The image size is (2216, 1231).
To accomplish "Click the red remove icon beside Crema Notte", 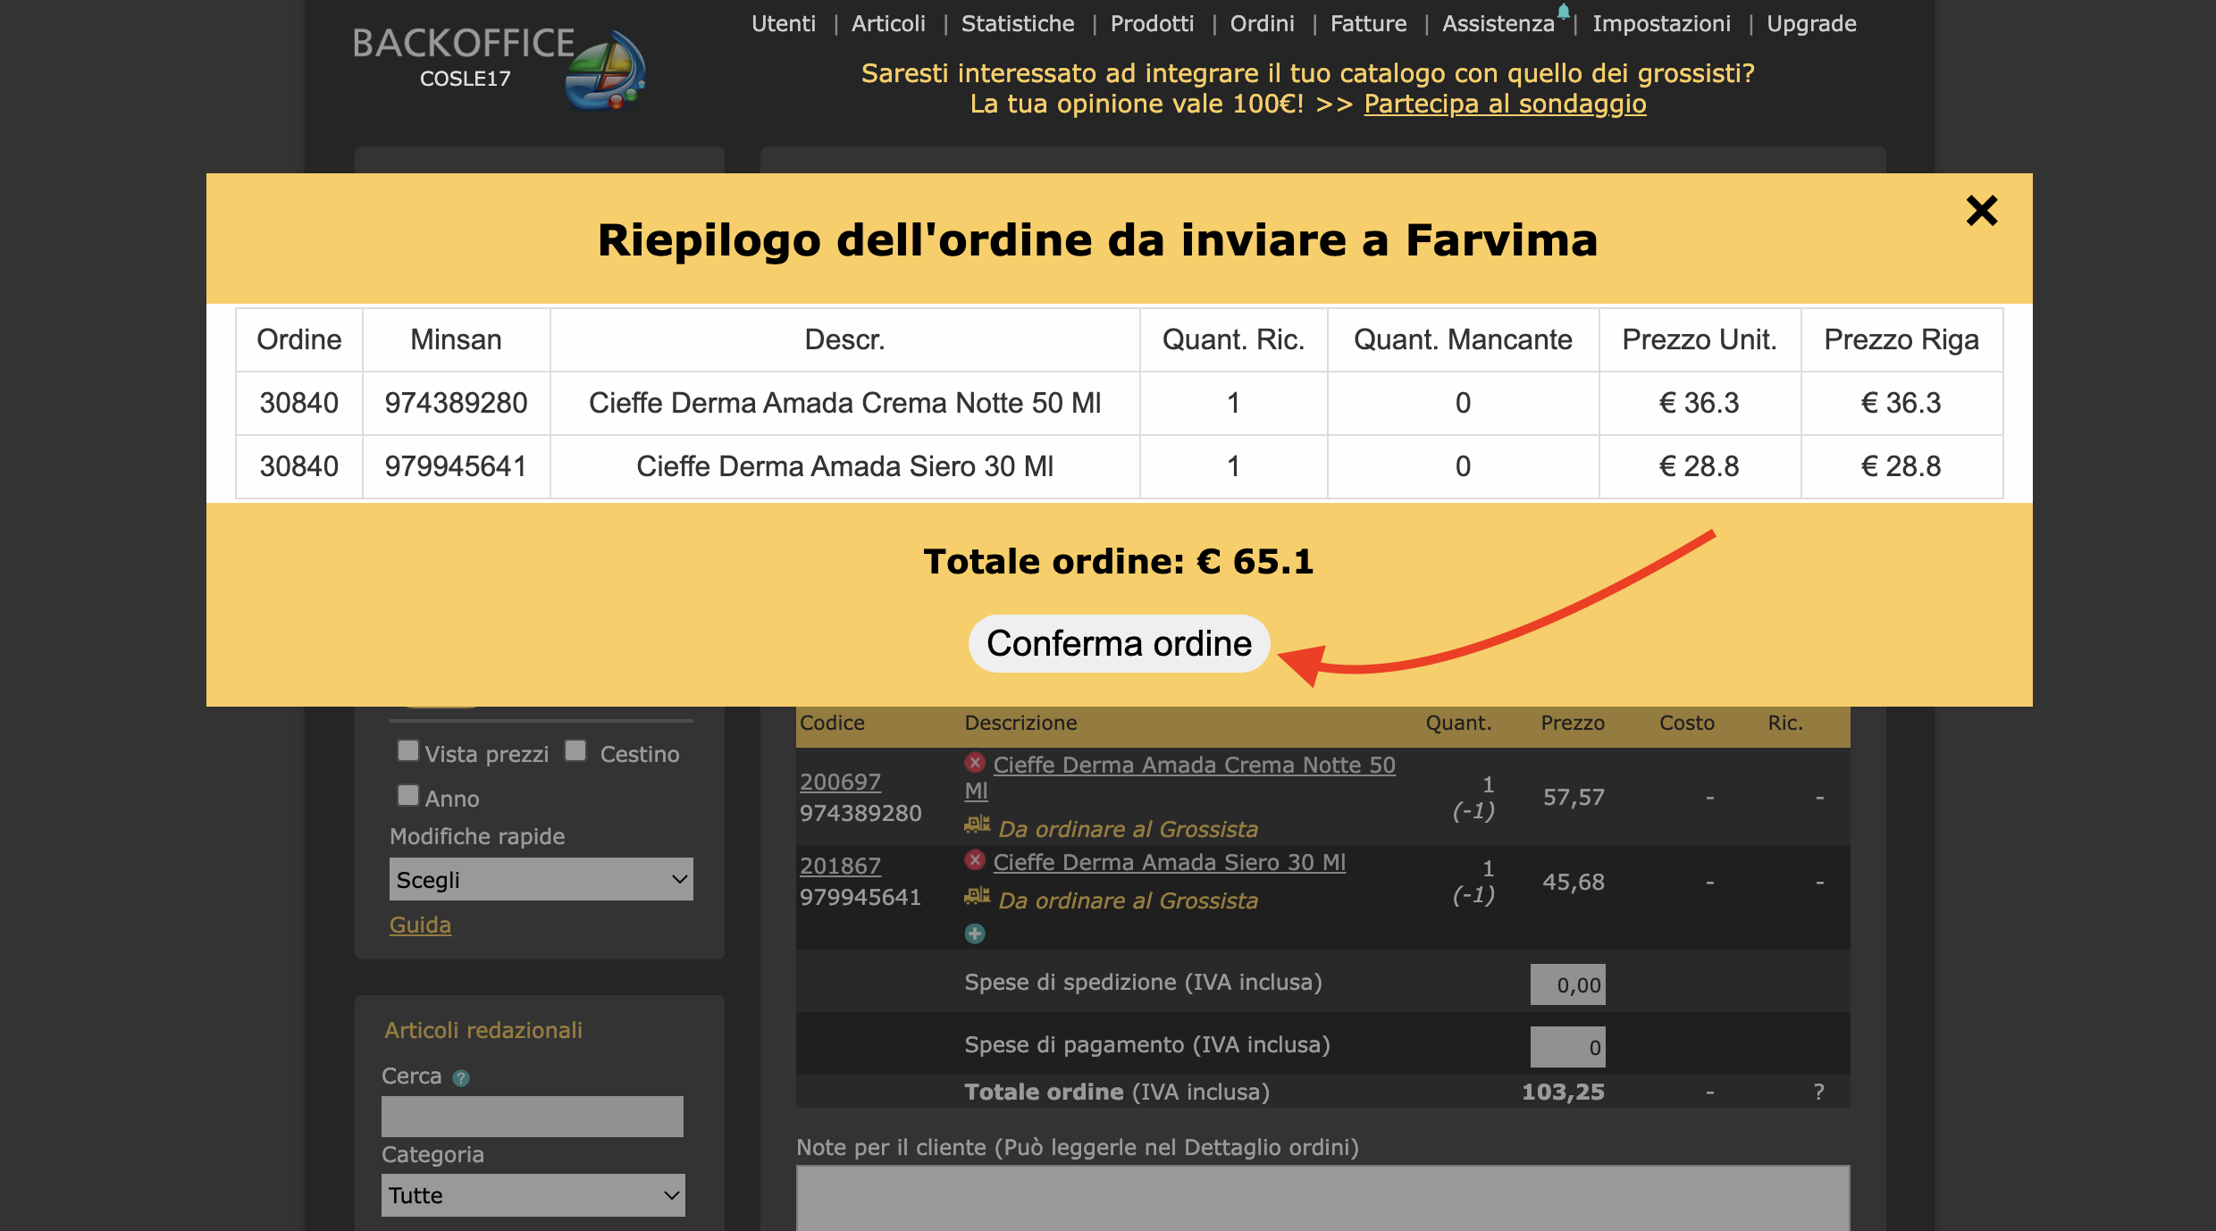I will coord(975,763).
